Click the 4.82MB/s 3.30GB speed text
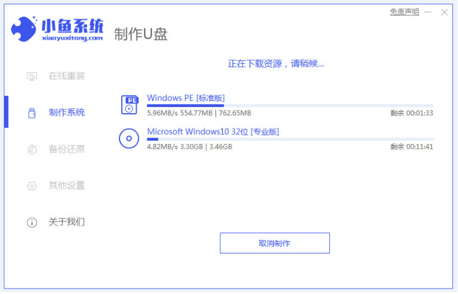Screen dimensions: 458x294 point(190,147)
